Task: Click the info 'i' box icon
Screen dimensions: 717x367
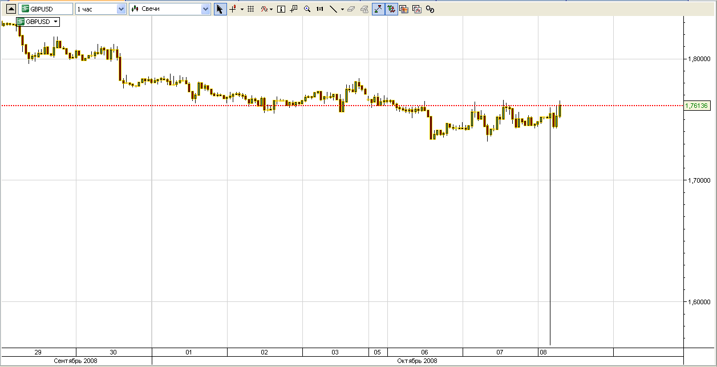Action: 281,9
